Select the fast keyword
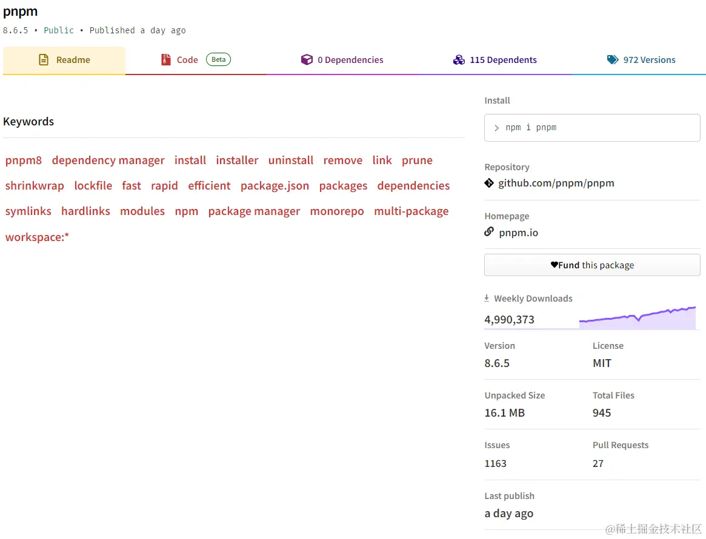This screenshot has width=706, height=539. [132, 186]
